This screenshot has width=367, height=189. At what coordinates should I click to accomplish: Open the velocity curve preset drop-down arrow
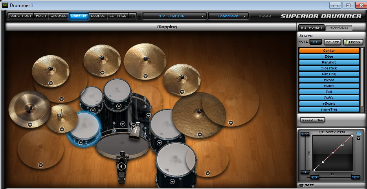point(358,138)
